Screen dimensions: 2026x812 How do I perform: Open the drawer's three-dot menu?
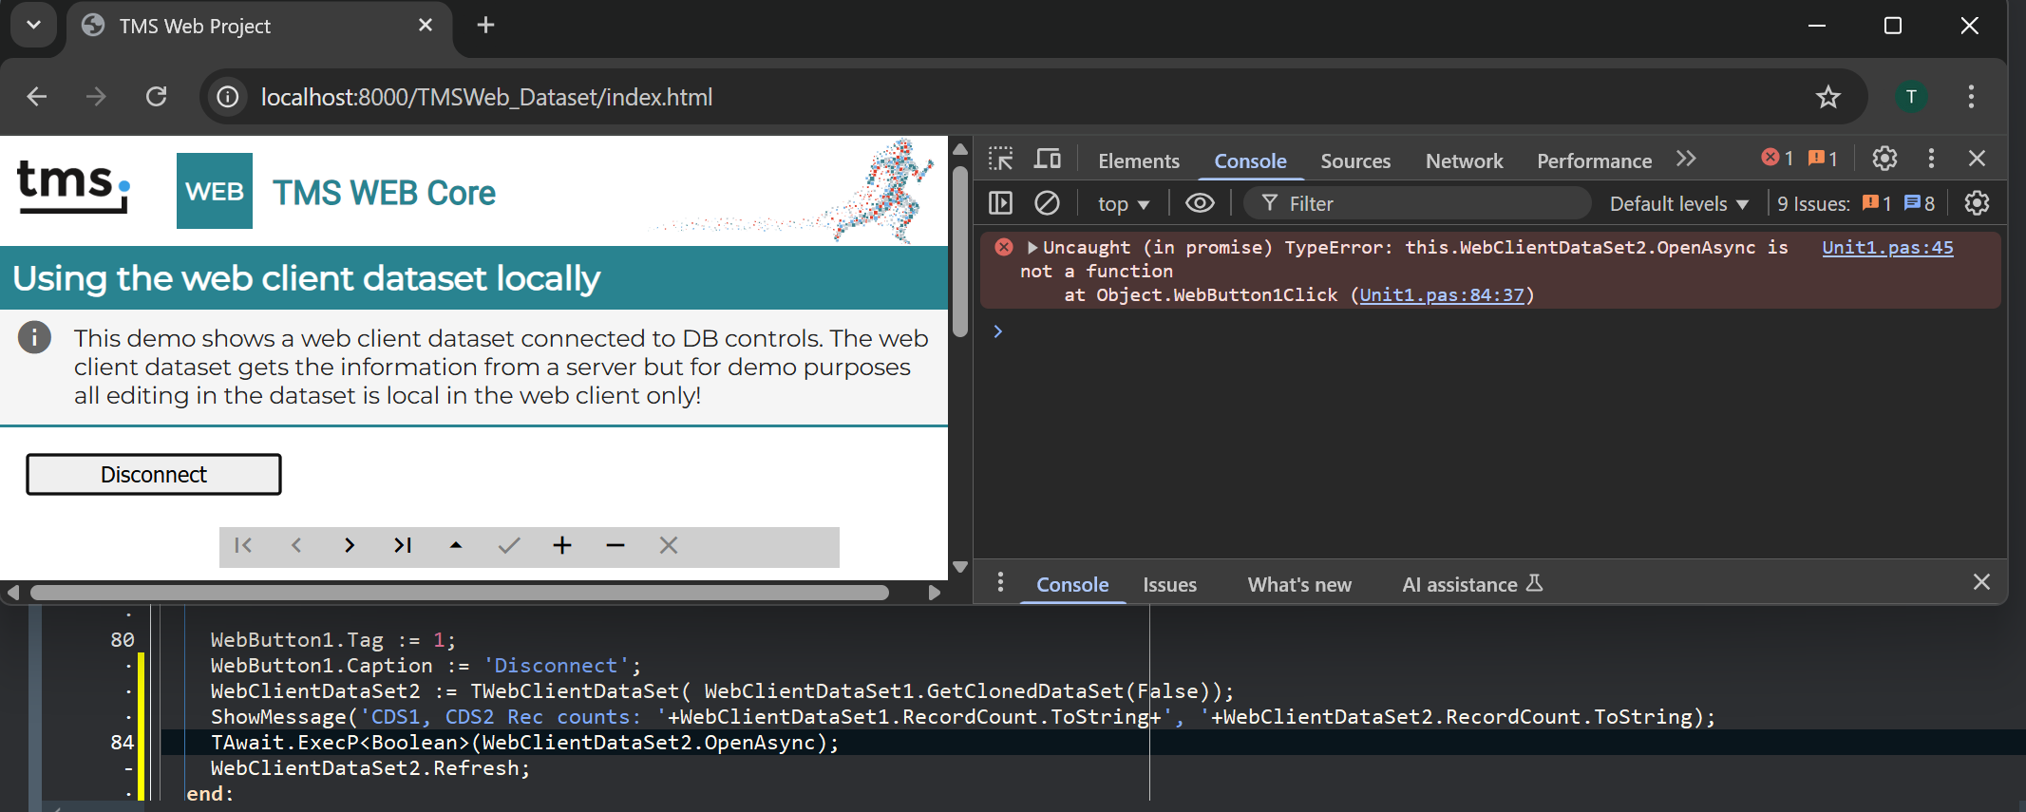pos(1000,582)
